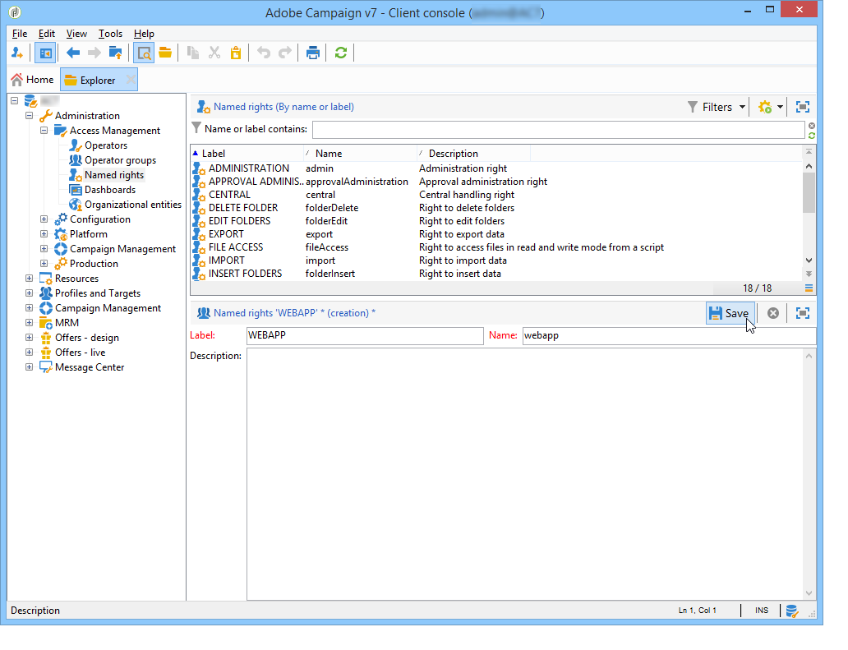Click the new operator toolbar icon
848x650 pixels.
click(x=17, y=53)
